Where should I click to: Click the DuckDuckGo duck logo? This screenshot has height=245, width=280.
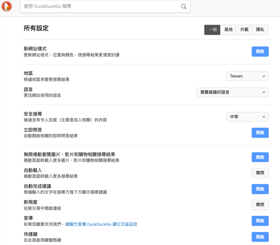click(x=7, y=6)
